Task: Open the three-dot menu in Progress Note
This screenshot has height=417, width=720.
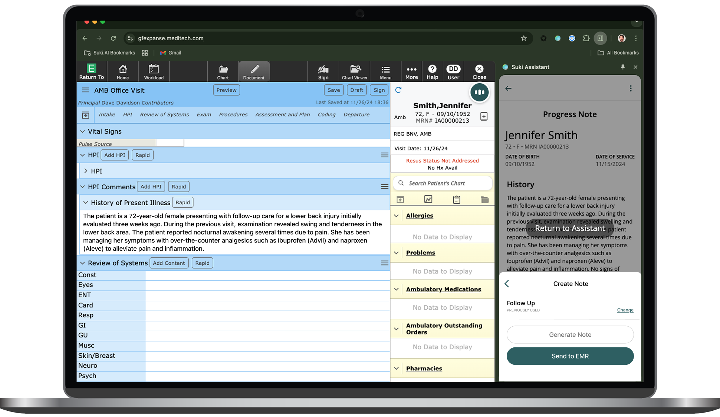Action: (x=631, y=88)
